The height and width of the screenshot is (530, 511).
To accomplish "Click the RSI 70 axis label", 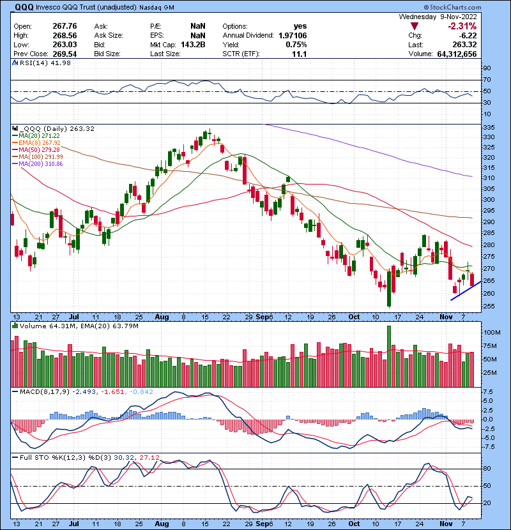I will coord(487,80).
